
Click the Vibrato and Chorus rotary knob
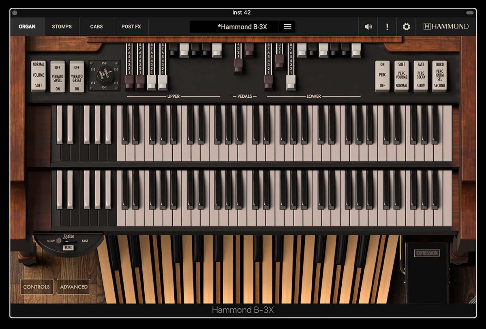click(x=105, y=74)
